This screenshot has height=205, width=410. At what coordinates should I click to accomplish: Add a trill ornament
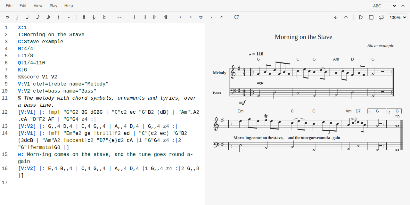[x=201, y=17]
